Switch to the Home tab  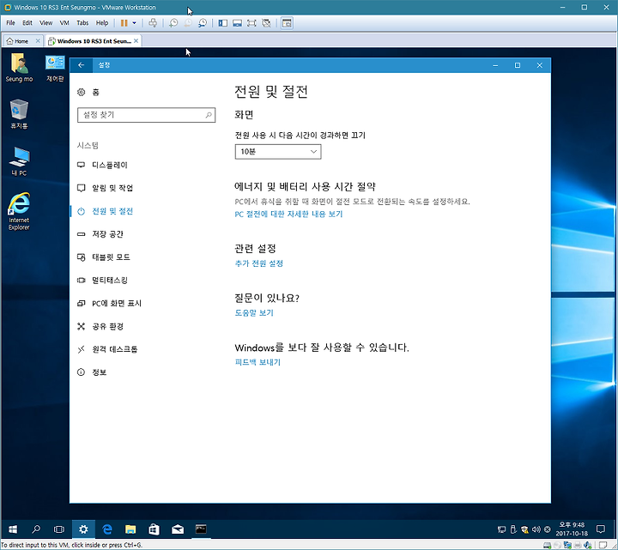pyautogui.click(x=18, y=41)
